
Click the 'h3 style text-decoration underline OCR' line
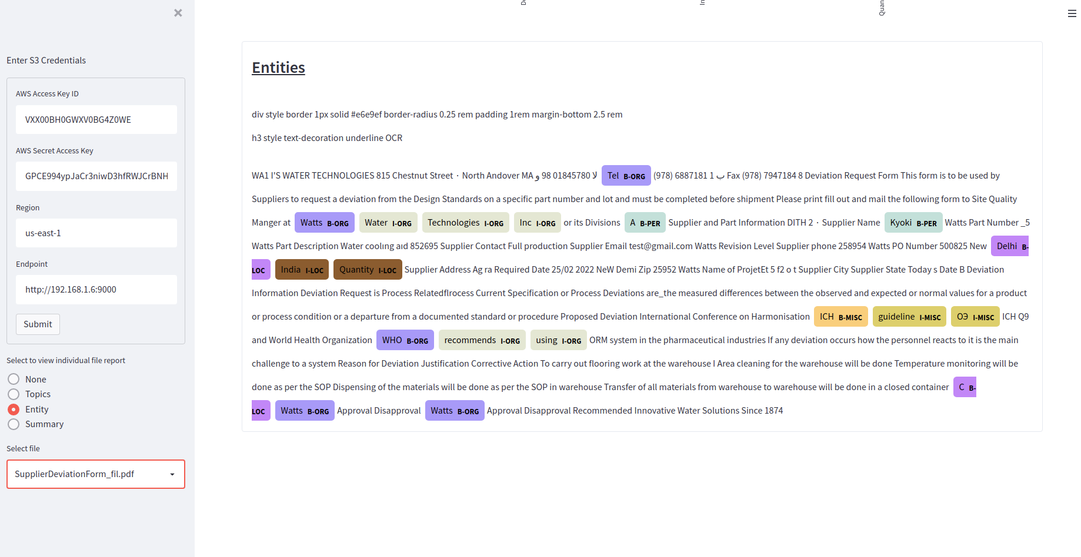[x=327, y=138]
